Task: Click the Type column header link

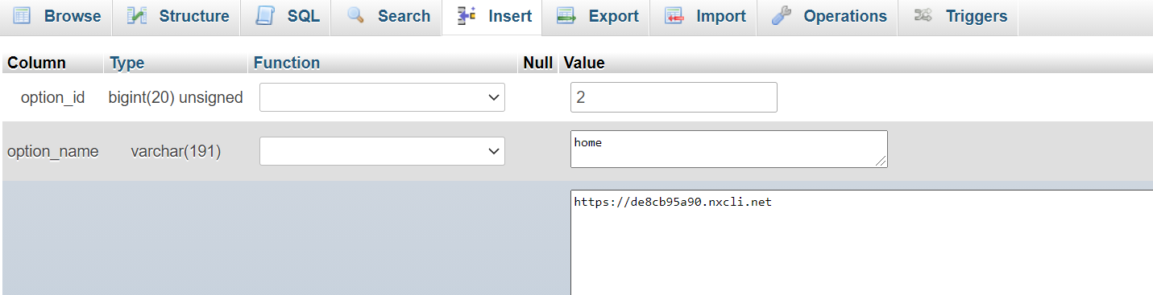Action: (126, 63)
